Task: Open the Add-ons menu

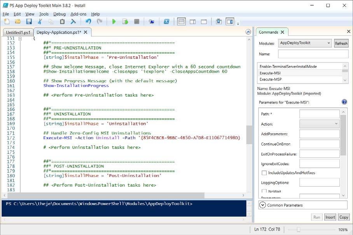Action: 79,14
